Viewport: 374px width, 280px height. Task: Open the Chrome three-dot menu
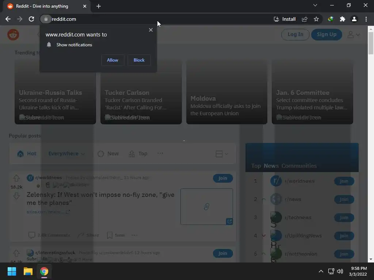[366, 19]
